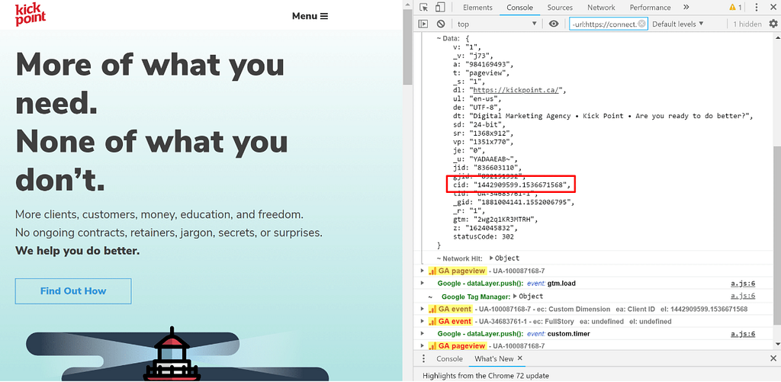Close the bottom drawer

pyautogui.click(x=773, y=358)
